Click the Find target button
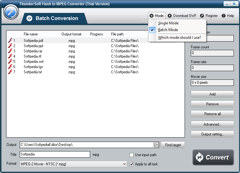This screenshot has width=240, height=173. tap(173, 145)
